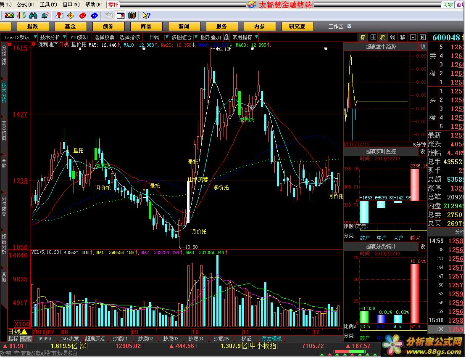This screenshot has width=466, height=358.
Task: Expand the 技术分析 dropdown arrow
Action: pyautogui.click(x=64, y=37)
